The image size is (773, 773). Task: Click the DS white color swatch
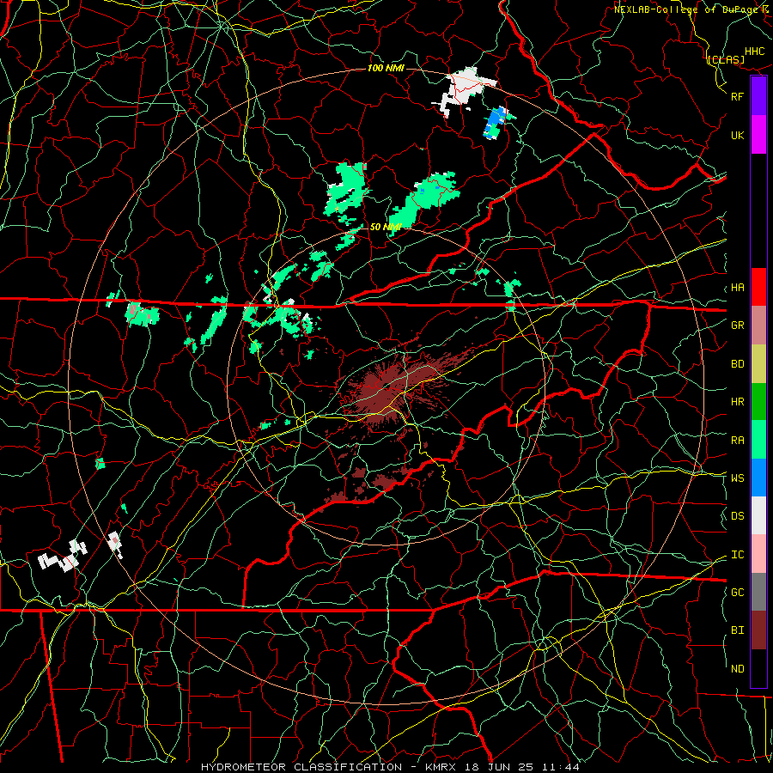pos(758,515)
